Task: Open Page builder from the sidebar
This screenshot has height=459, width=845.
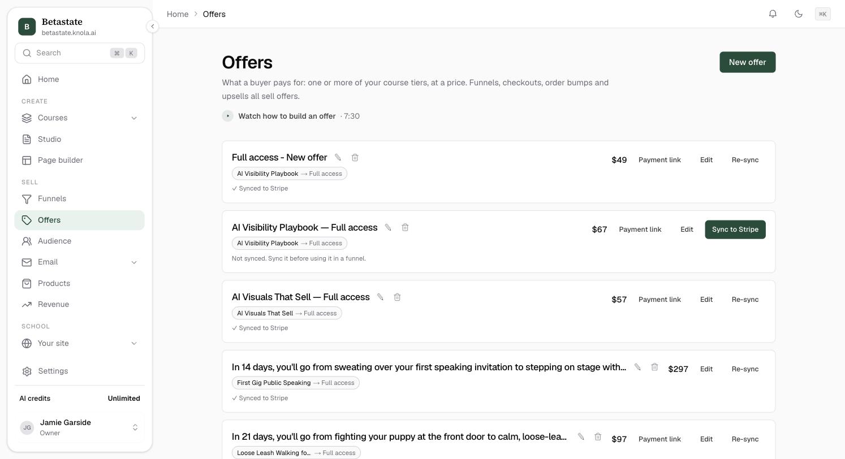Action: [80, 161]
